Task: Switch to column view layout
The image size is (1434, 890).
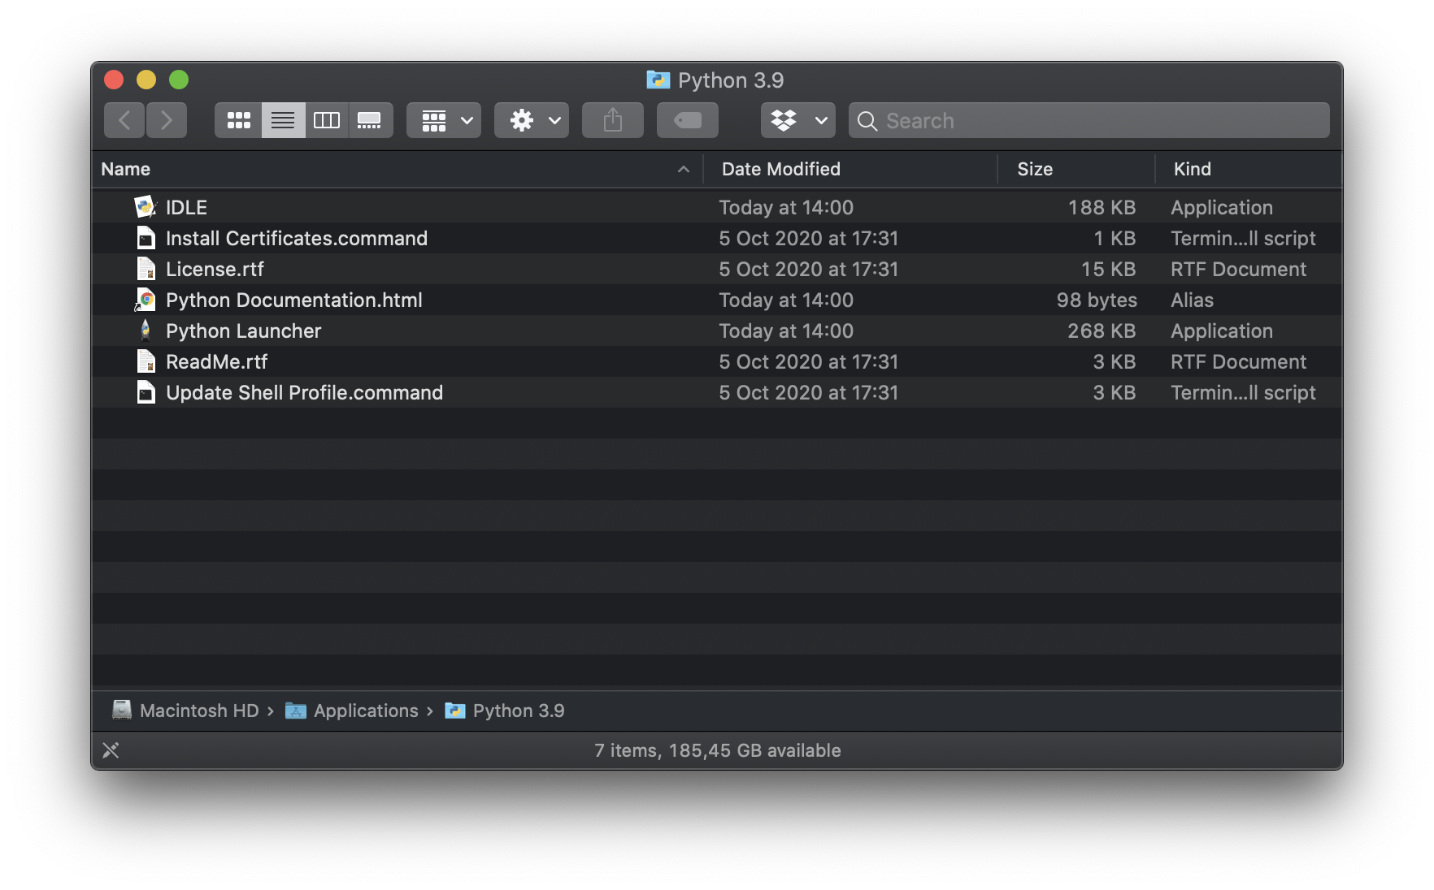Action: [327, 120]
